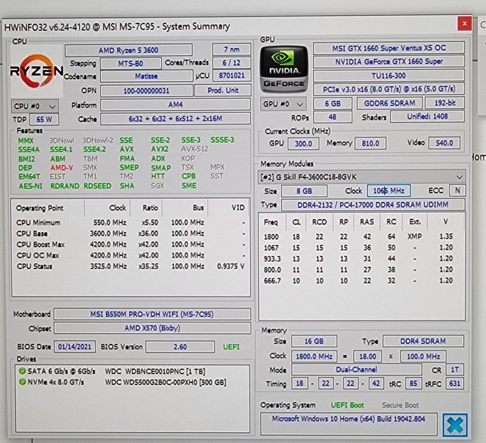Click the GPU memory clock 810.0 value
This screenshot has width=486, height=443.
click(370, 143)
